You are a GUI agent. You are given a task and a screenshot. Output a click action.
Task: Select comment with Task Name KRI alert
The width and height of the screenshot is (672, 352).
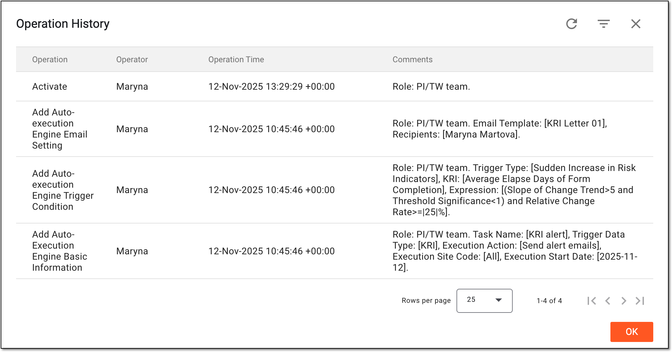515,251
